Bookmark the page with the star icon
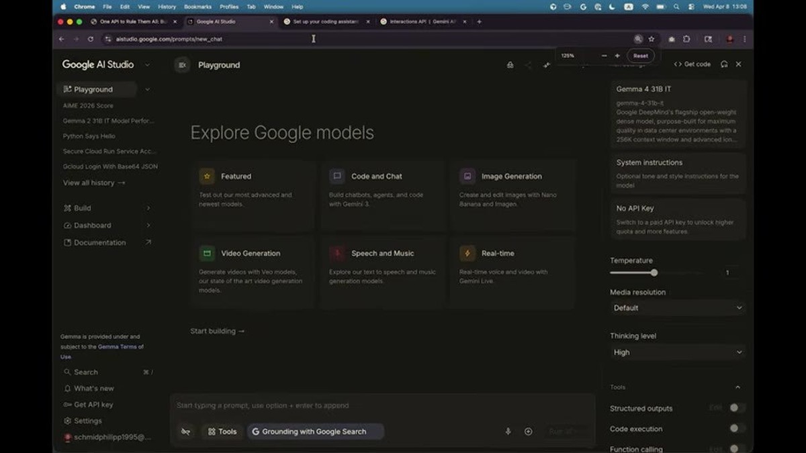Viewport: 806px width, 453px height. [x=652, y=39]
